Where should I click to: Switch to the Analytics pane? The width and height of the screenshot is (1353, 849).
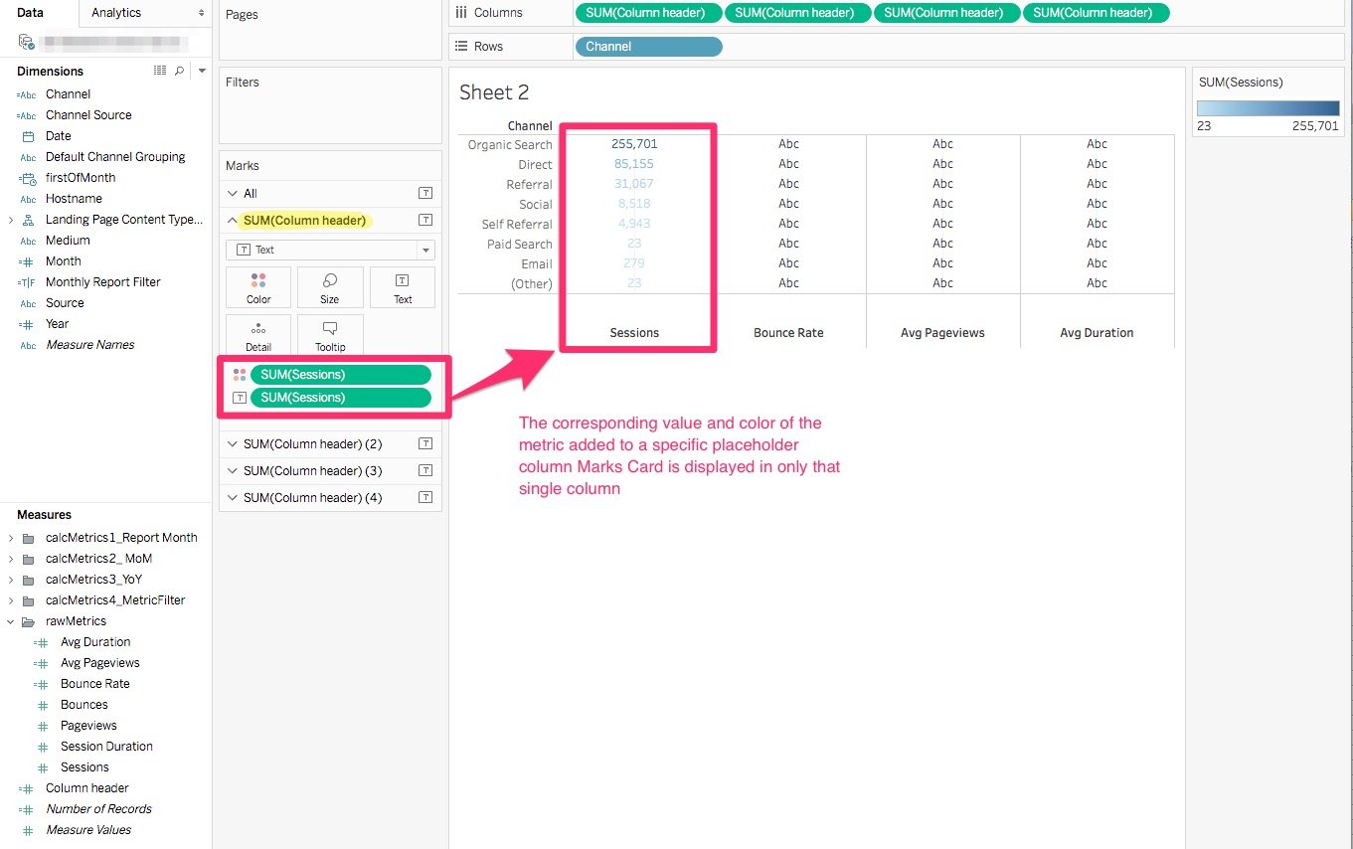[116, 13]
